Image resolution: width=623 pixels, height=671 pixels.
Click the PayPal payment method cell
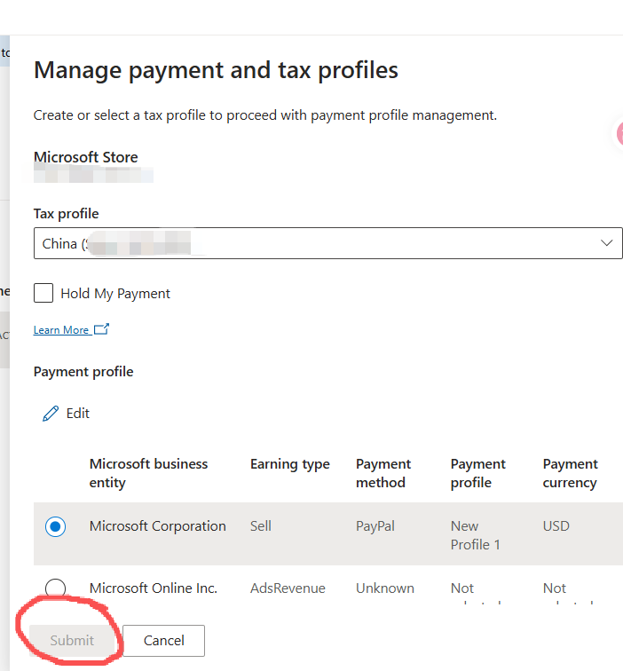(x=375, y=526)
